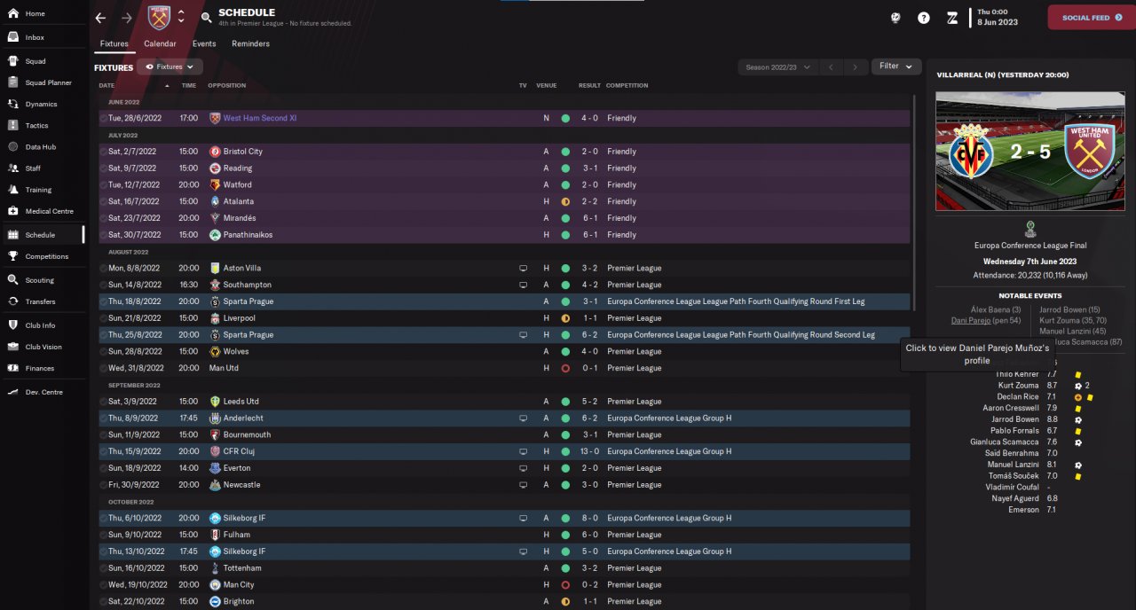1136x610 pixels.
Task: Open the Inbox sidebar icon
Action: coord(12,37)
